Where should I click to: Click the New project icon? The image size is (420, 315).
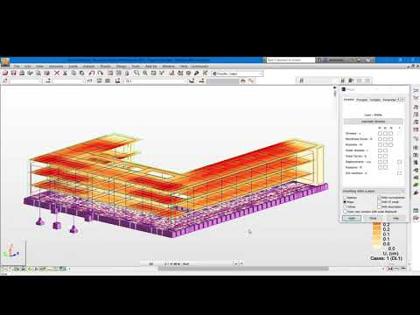point(5,73)
